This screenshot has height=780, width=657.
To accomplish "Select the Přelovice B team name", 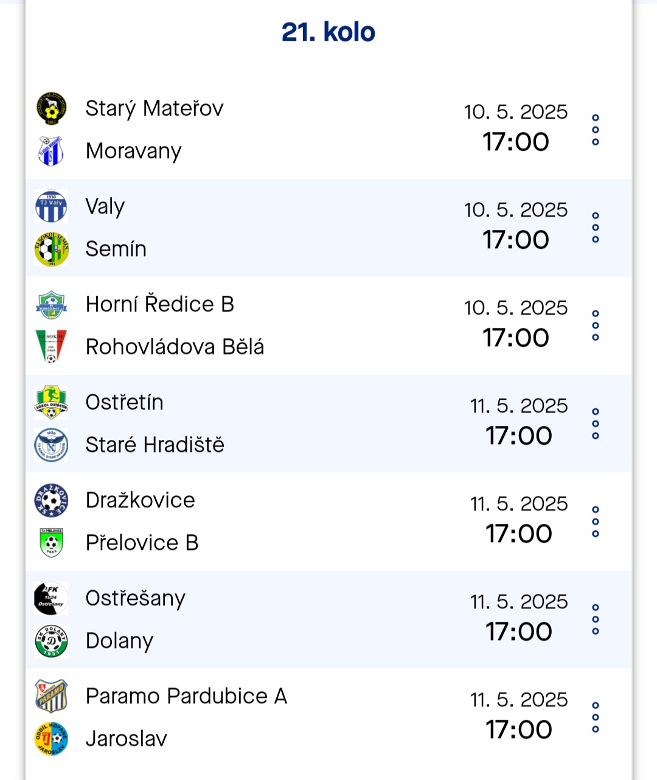I will point(142,543).
